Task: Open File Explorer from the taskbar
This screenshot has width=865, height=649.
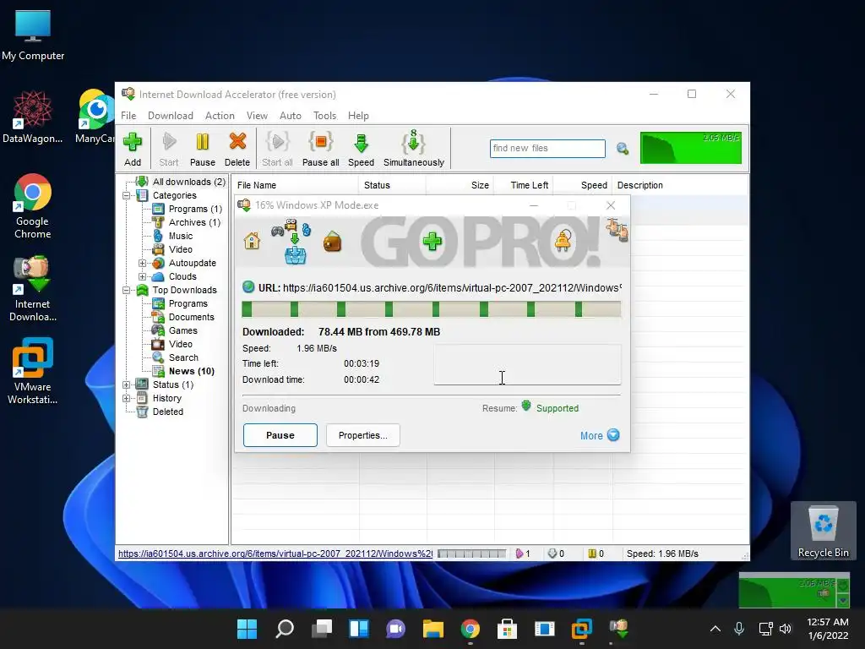Action: [x=433, y=629]
